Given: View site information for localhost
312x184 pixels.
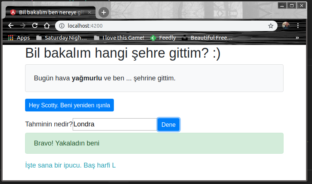Looking at the screenshot, I should point(62,26).
